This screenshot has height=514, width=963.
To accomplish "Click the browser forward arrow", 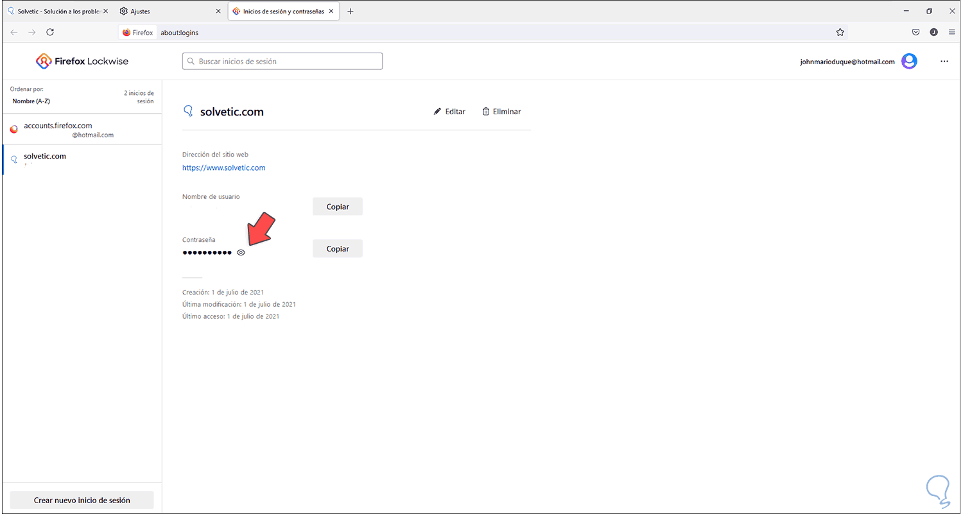I will (32, 32).
